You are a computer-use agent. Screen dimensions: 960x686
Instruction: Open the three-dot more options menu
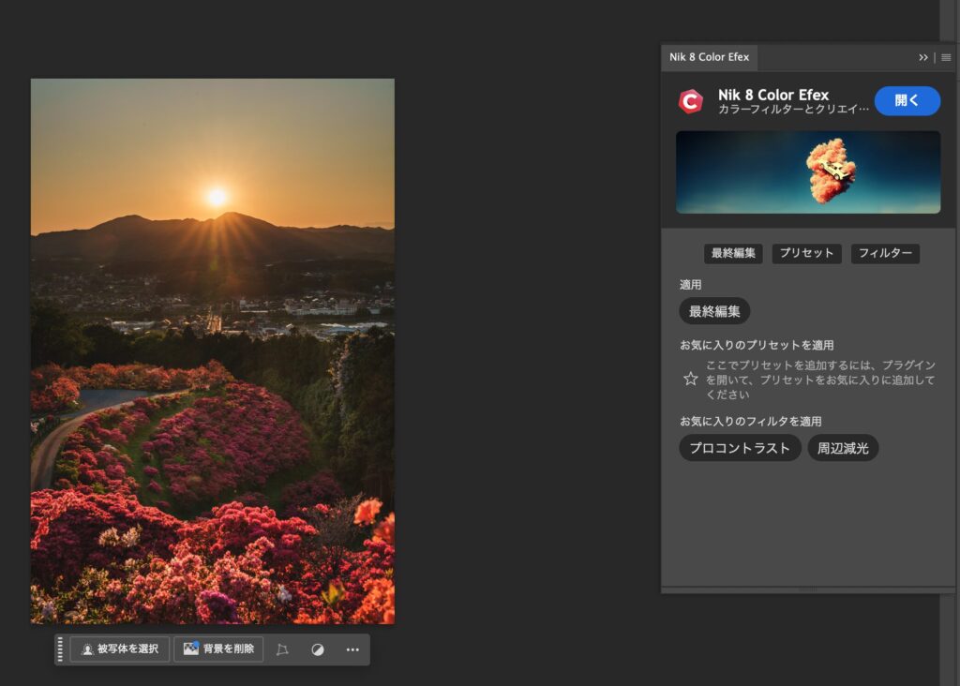click(352, 649)
